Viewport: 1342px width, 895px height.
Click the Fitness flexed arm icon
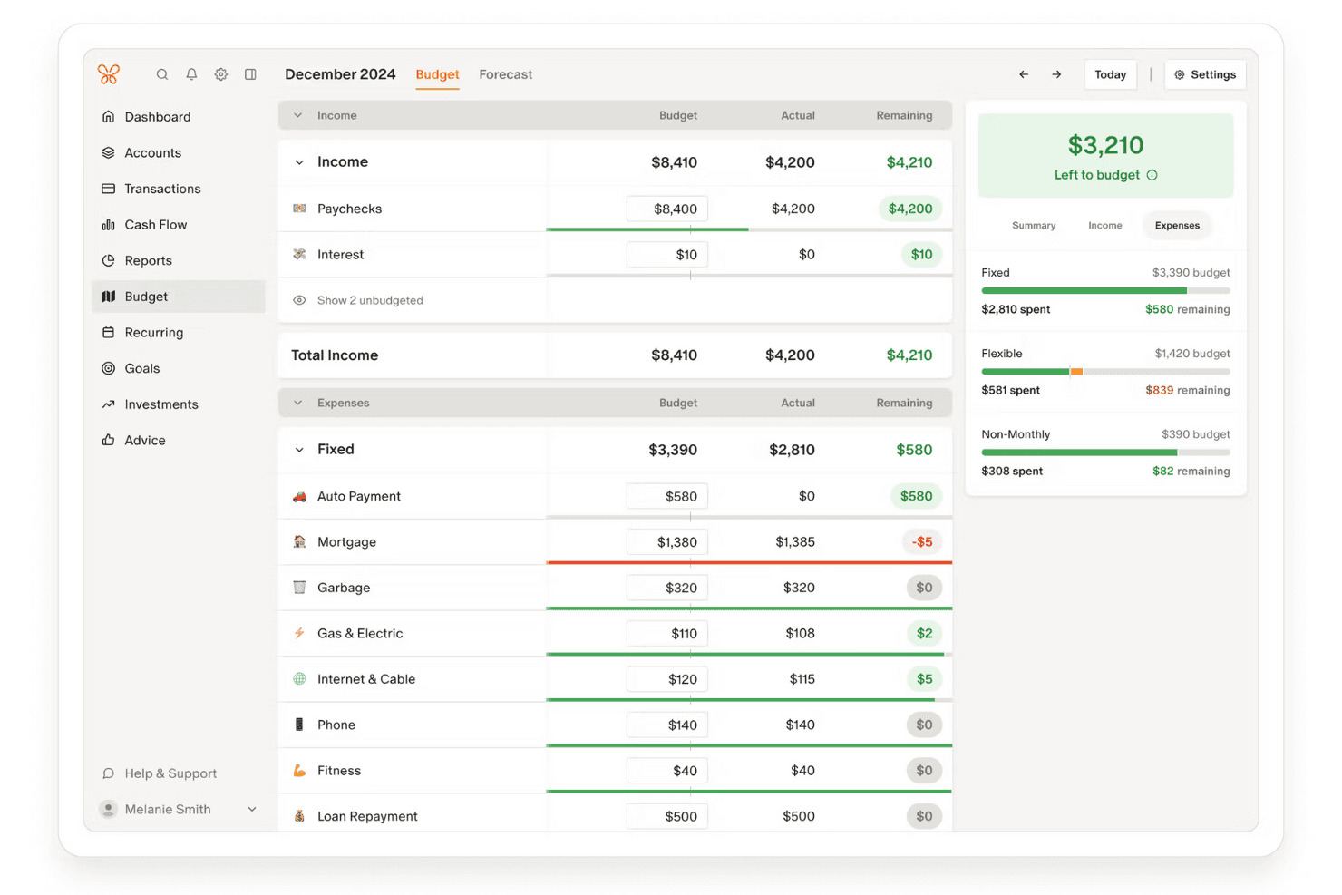pyautogui.click(x=299, y=771)
